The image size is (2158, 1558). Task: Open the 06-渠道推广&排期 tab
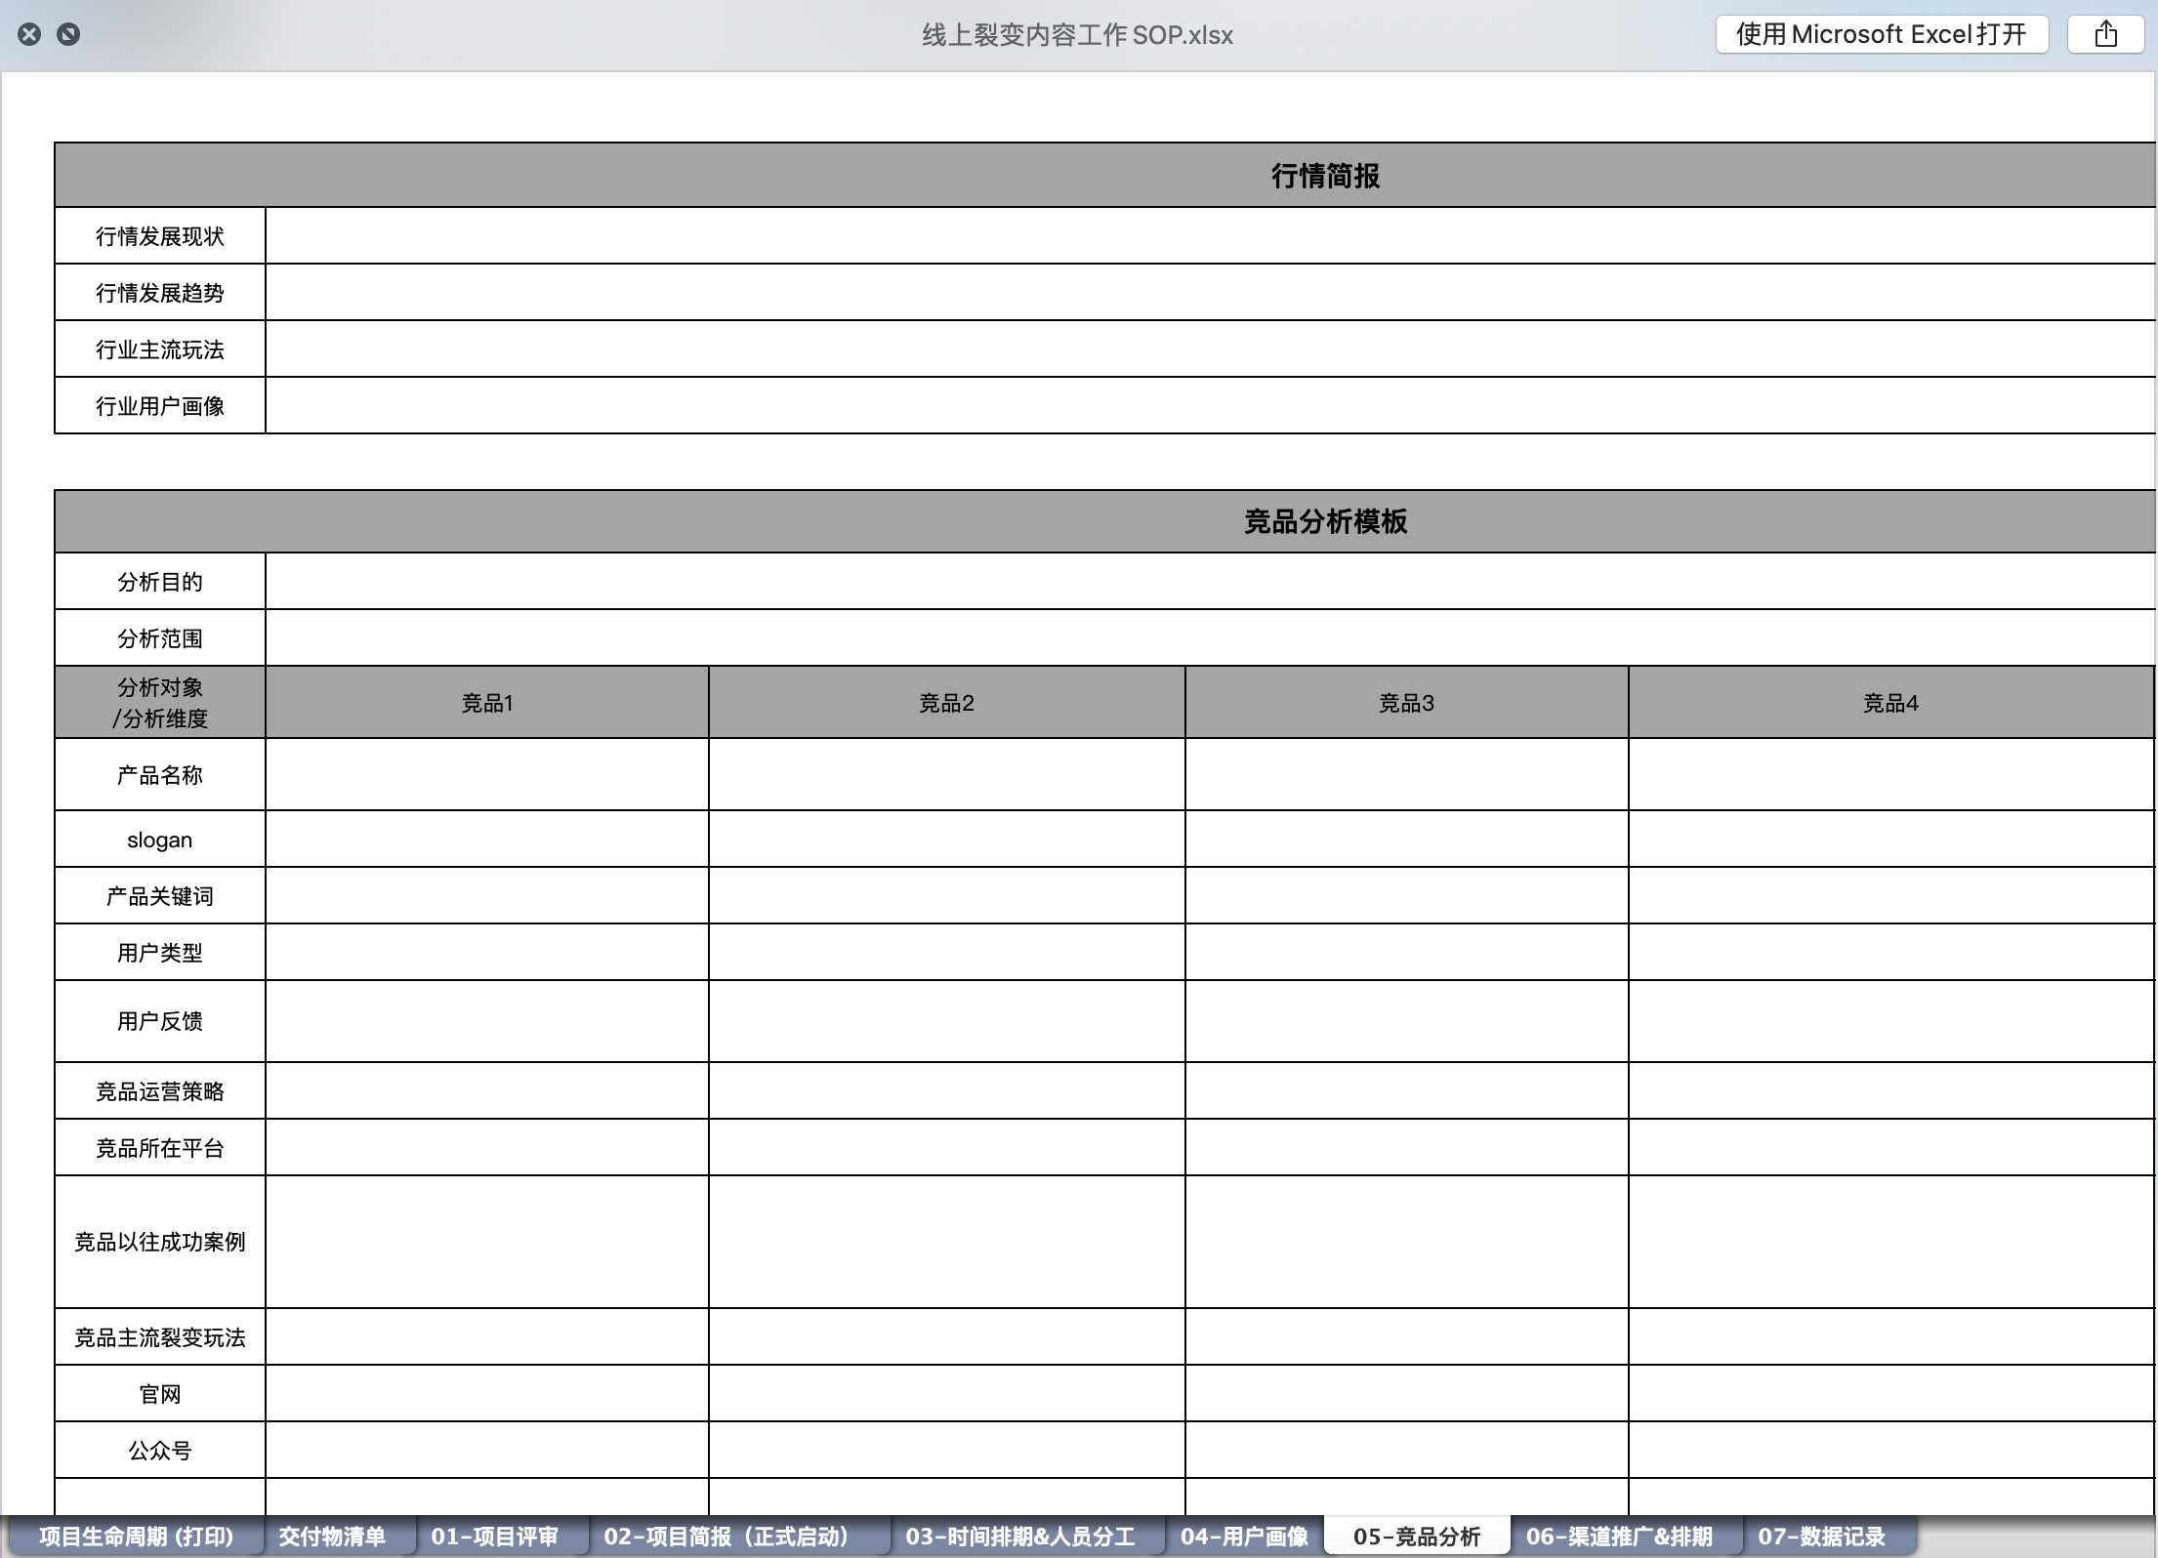[x=1618, y=1537]
